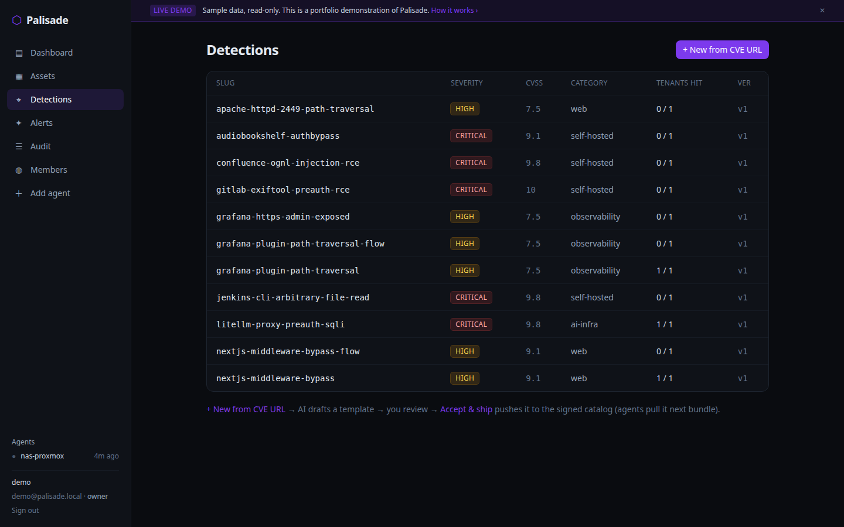
Task: Click CRITICAL badge on jenkins-cli row
Action: 471,297
